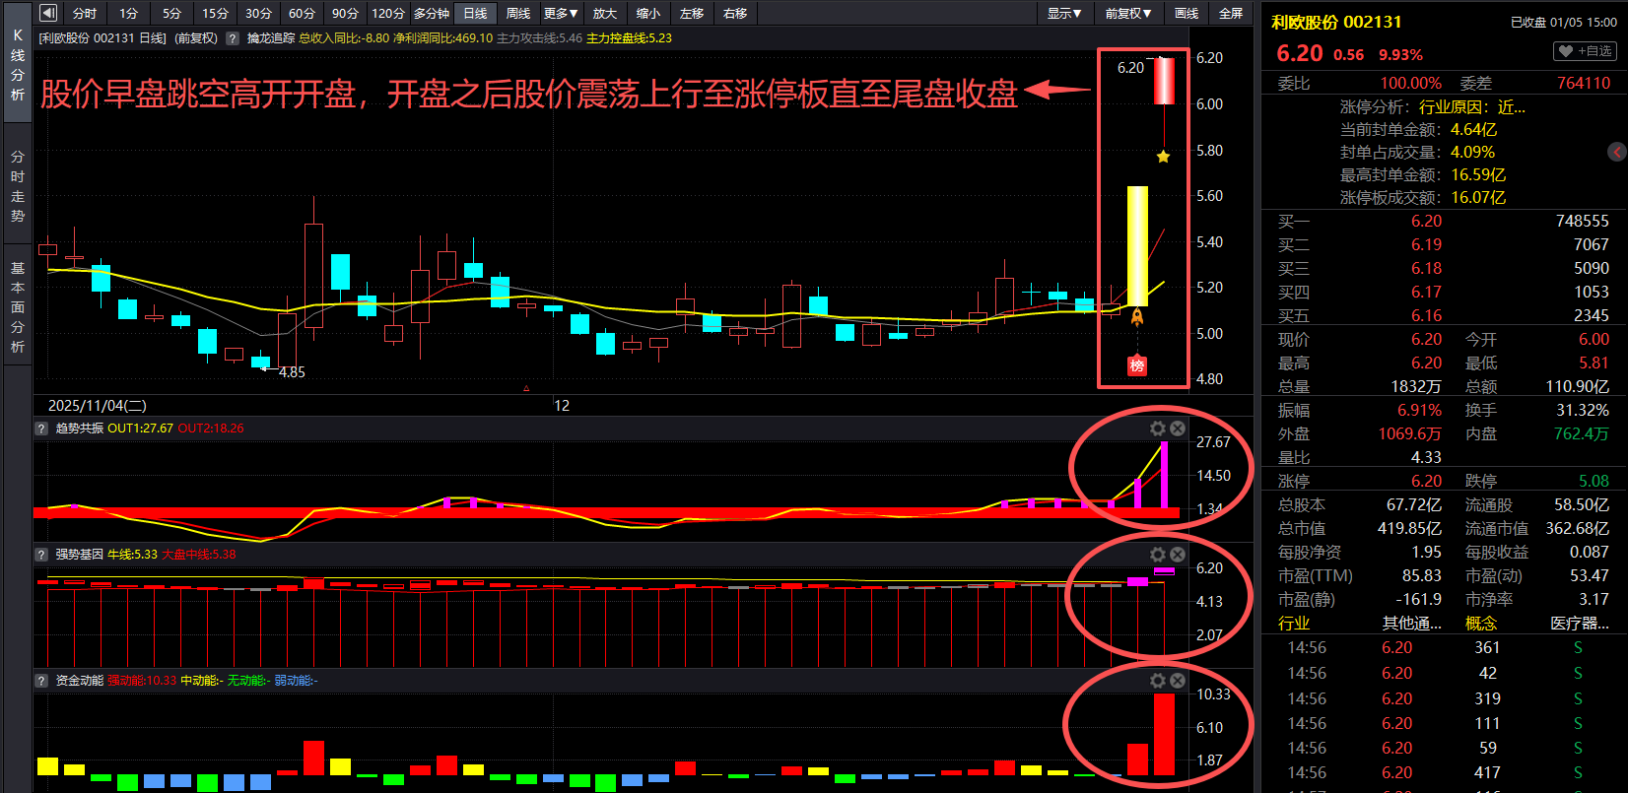Select the 30分 period tab
This screenshot has width=1628, height=793.
click(258, 13)
